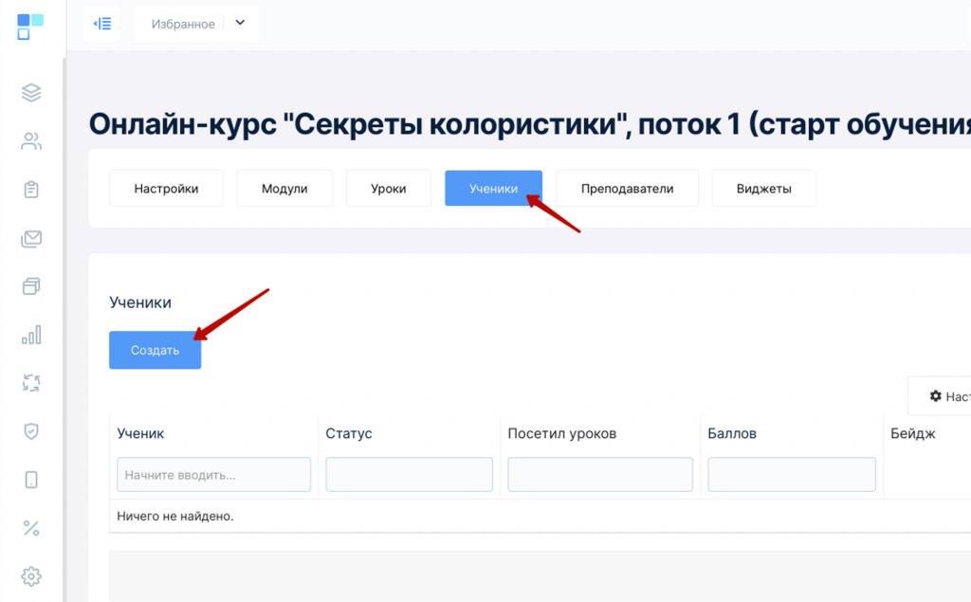Collapse the sidebar menu toggle icon
The image size is (971, 602).
[102, 24]
